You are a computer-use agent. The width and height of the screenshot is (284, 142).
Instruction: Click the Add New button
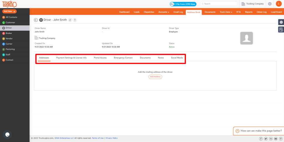click(x=9, y=11)
